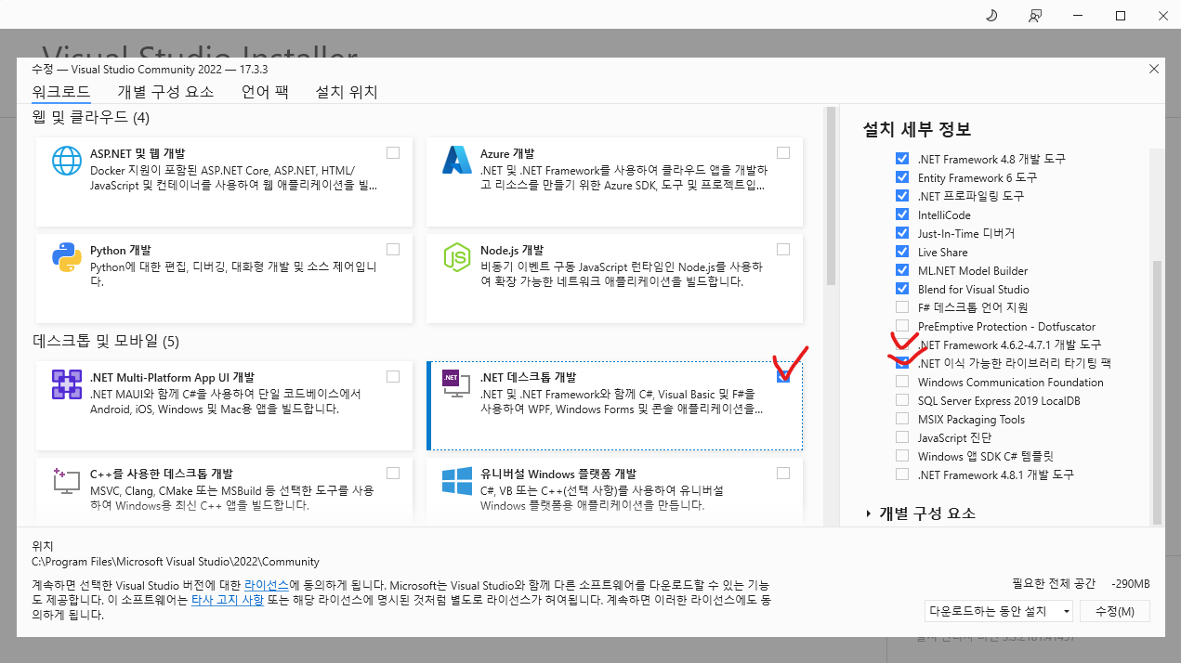Click the workloads list vertical scrollbar
This screenshot has width=1181, height=663.
(831, 198)
